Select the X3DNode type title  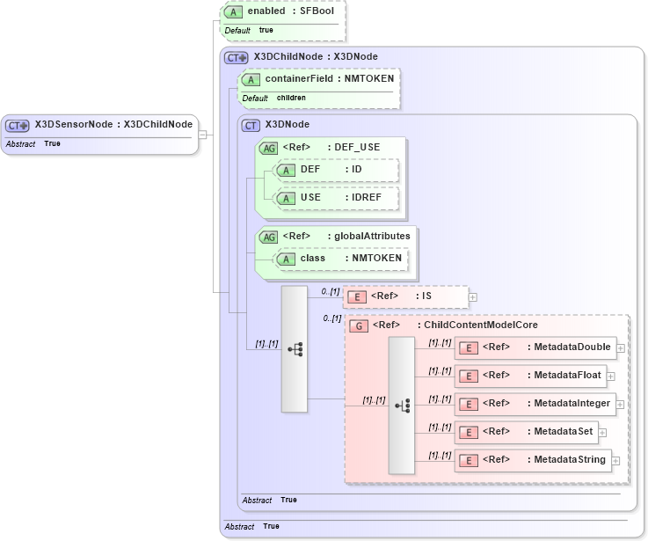288,125
